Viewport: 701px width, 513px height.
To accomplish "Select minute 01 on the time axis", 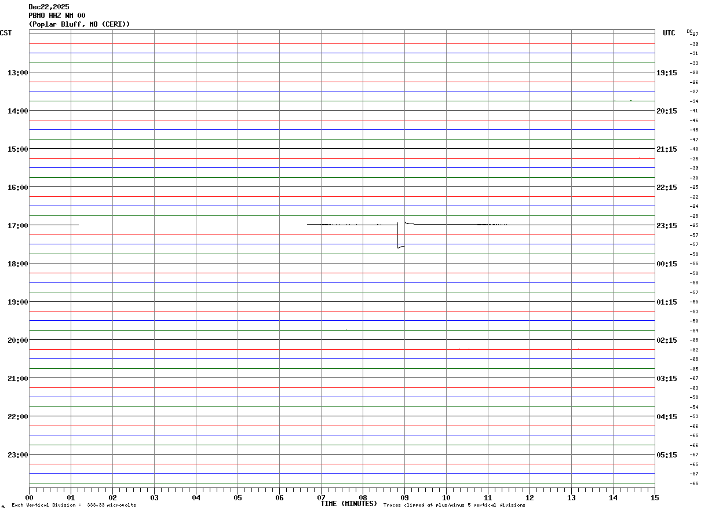I will click(71, 497).
